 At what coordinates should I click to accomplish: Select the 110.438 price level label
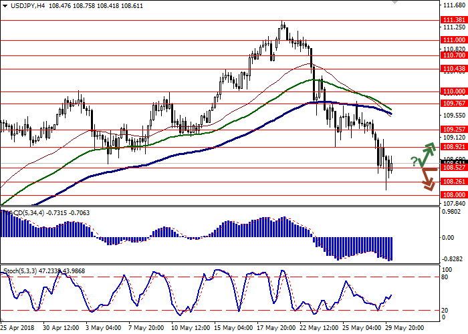click(x=454, y=69)
